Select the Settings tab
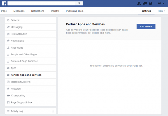Image resolution: width=168 pixels, height=116 pixels. coord(146,11)
